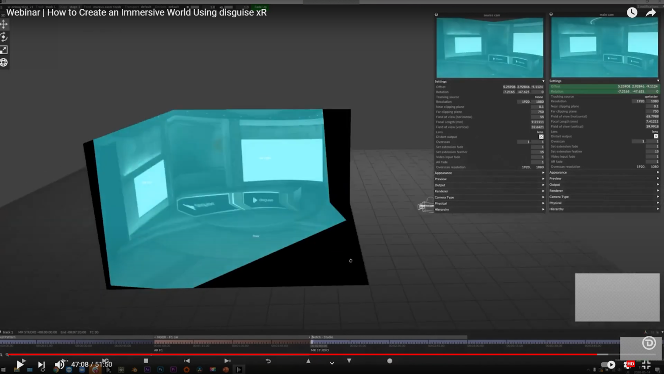Open the YouTube settings gear

pos(628,365)
